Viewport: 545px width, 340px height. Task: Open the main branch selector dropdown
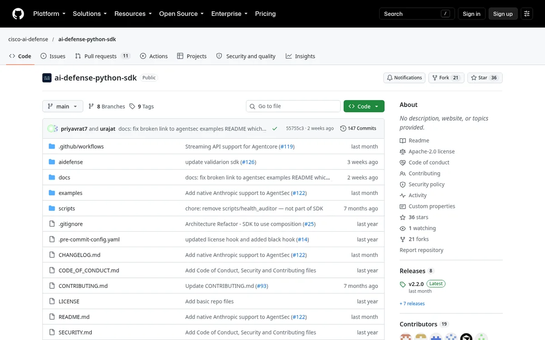pyautogui.click(x=63, y=106)
